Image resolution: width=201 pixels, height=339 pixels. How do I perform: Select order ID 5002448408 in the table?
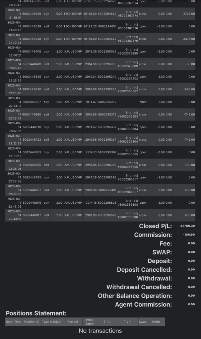tap(31, 52)
